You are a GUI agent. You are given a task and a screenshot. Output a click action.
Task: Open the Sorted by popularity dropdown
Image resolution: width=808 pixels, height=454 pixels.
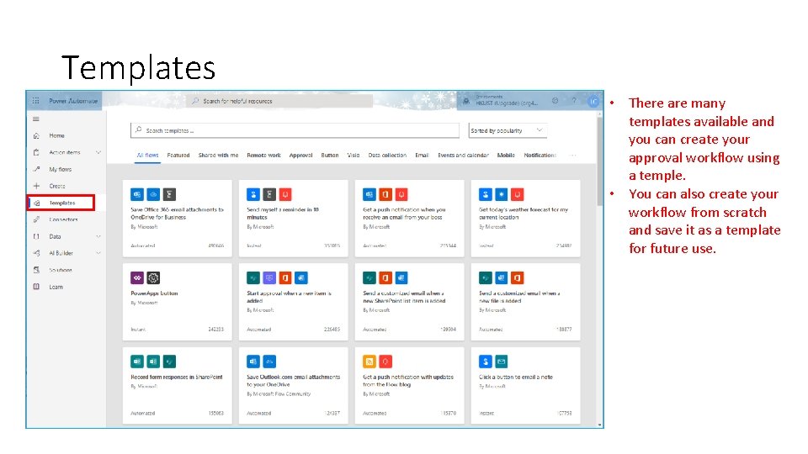click(508, 131)
